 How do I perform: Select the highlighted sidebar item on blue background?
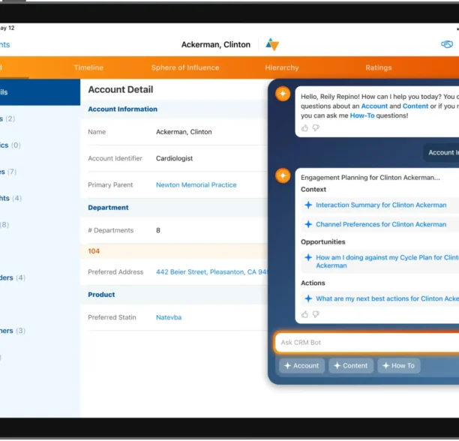(40, 92)
